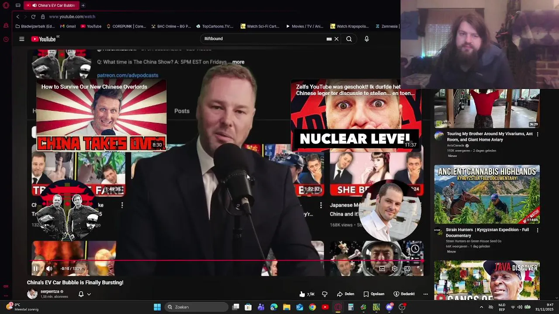559x314 pixels.
Task: Open China Takes Over end-screen video
Action: [101, 116]
